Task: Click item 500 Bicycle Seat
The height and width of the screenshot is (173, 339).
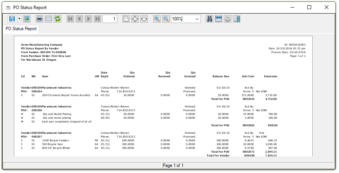Action: click(x=52, y=144)
